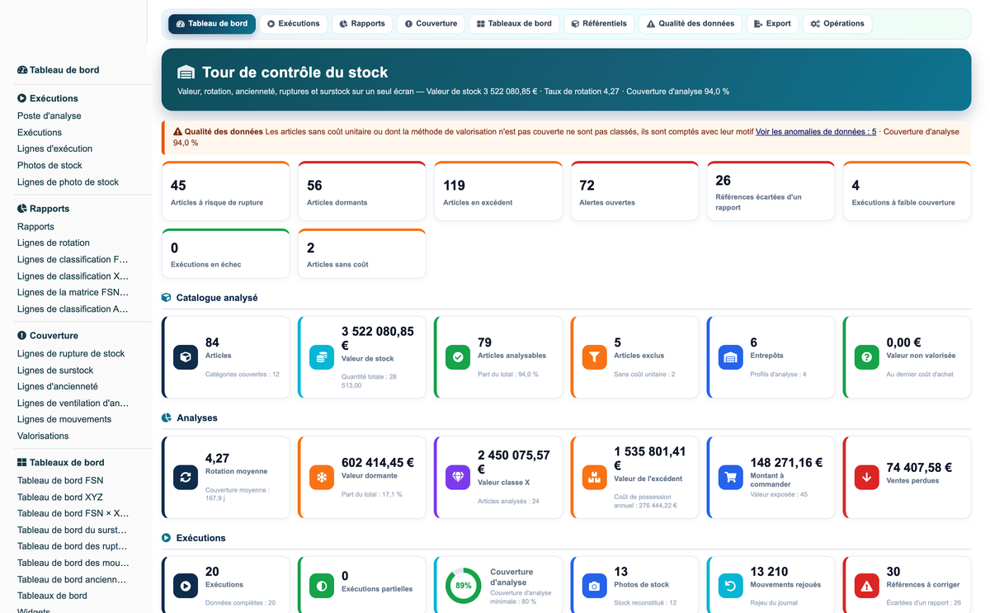Open the Articles en excédent card showing 119
The height and width of the screenshot is (613, 990).
[x=498, y=191]
